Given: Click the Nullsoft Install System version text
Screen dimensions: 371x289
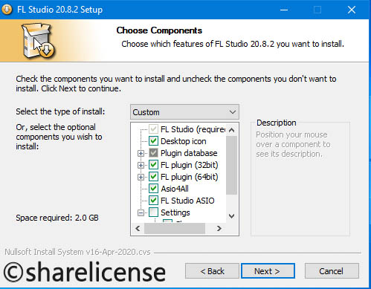Looking at the screenshot, I should 77,252.
